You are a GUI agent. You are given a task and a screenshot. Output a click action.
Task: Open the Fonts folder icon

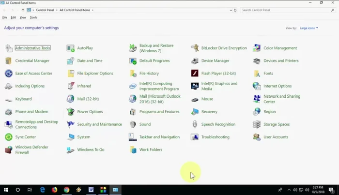[x=257, y=74]
